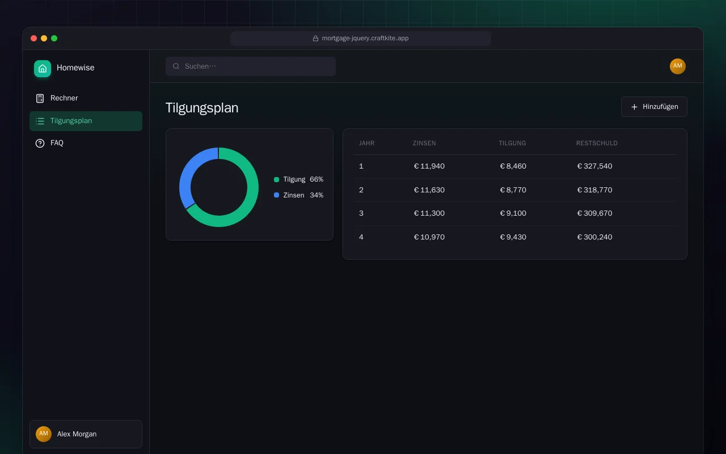Select the year 1 table row
The height and width of the screenshot is (454, 726).
pyautogui.click(x=515, y=166)
